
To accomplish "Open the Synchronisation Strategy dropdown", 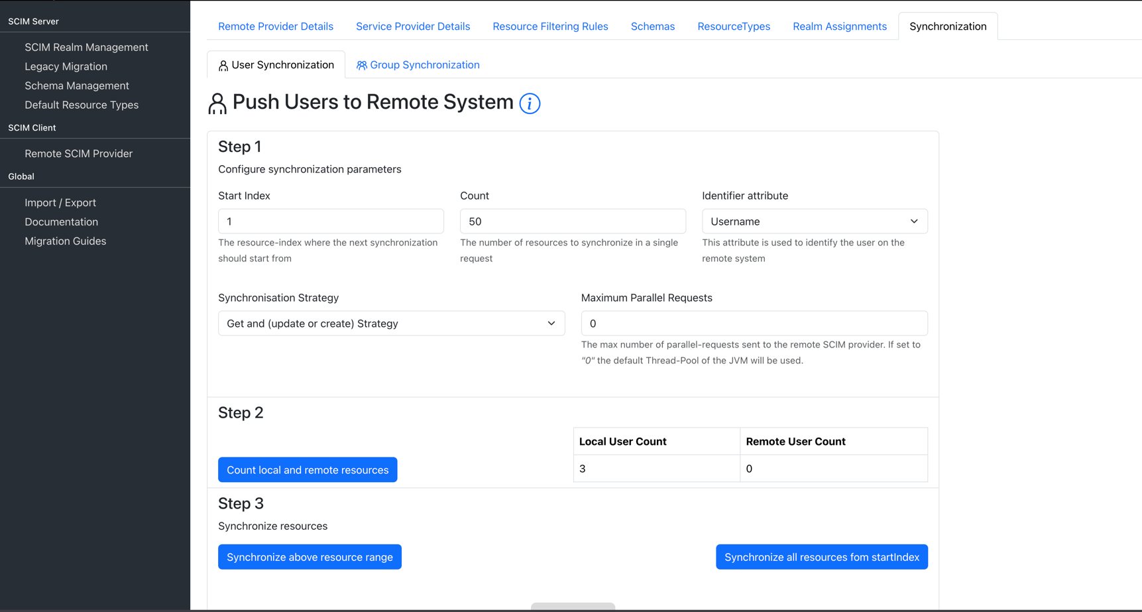I will pos(390,323).
